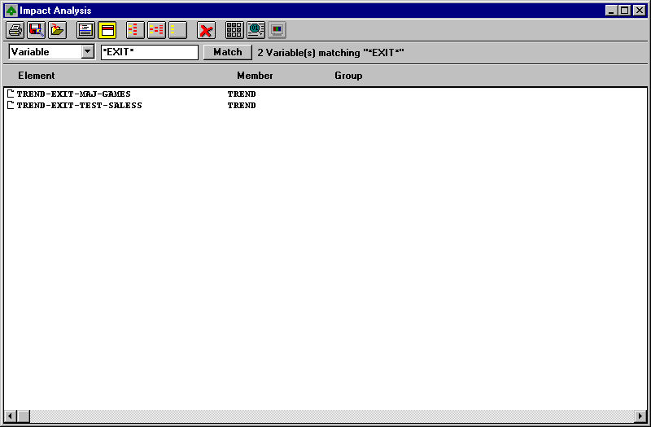Click the color monitor icon
The height and width of the screenshot is (427, 651).
(x=277, y=31)
